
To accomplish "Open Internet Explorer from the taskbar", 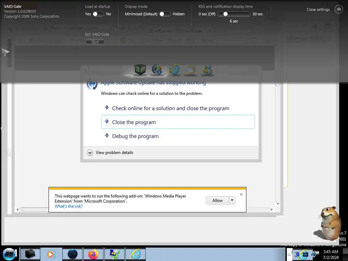I will click(136, 254).
